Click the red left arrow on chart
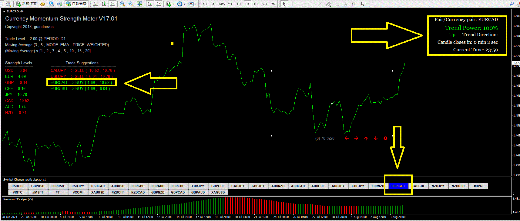This screenshot has width=520, height=221. pyautogui.click(x=347, y=138)
